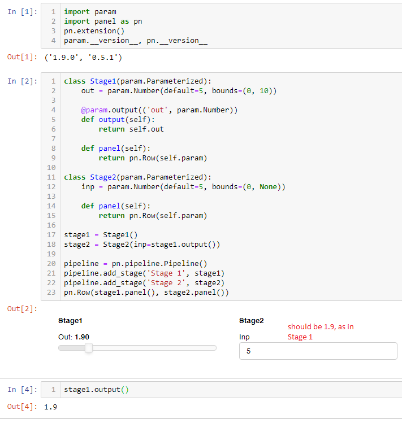The height and width of the screenshot is (423, 402).
Task: Click the Out[4] result 1.9
Action: tap(50, 407)
